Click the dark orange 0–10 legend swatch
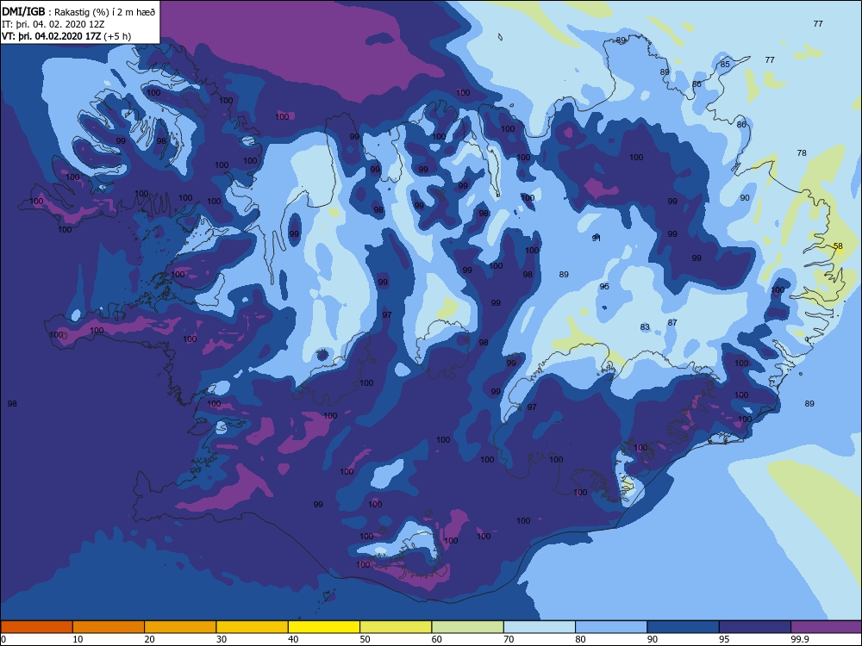Screen dimensions: 862x646 (x=36, y=627)
